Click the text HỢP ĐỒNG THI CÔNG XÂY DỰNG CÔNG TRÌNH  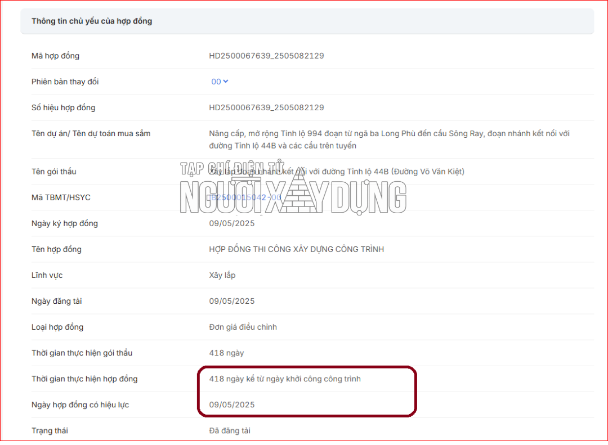tap(297, 250)
